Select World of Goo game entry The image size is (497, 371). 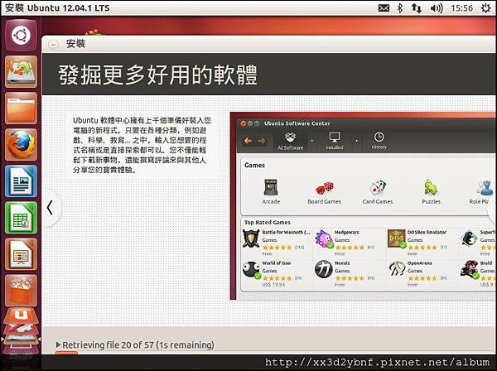[273, 274]
